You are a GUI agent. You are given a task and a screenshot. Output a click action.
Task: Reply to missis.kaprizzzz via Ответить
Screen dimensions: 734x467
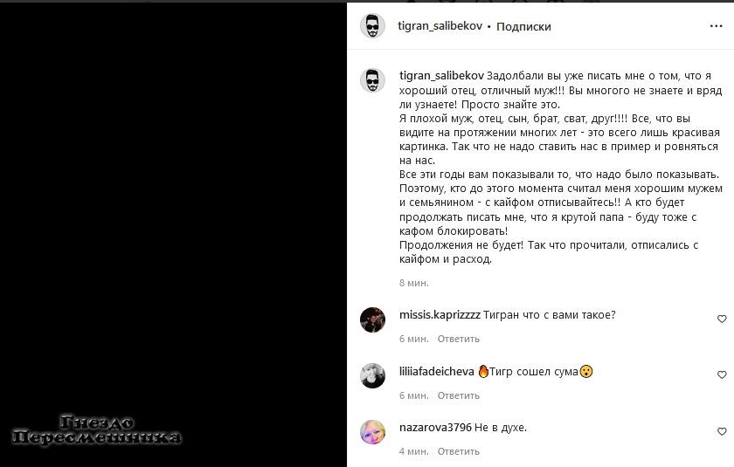[458, 339]
